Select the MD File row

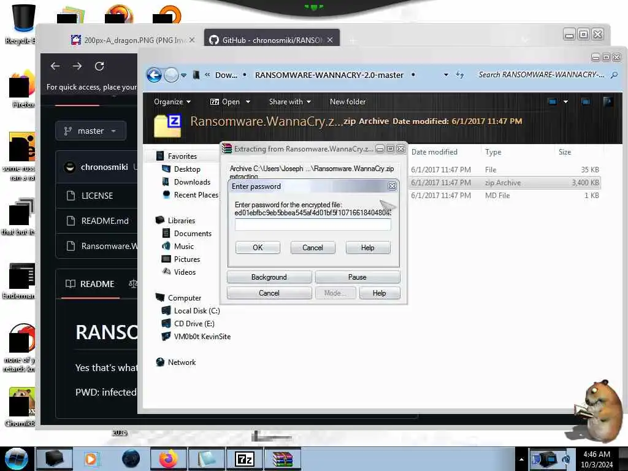point(505,196)
